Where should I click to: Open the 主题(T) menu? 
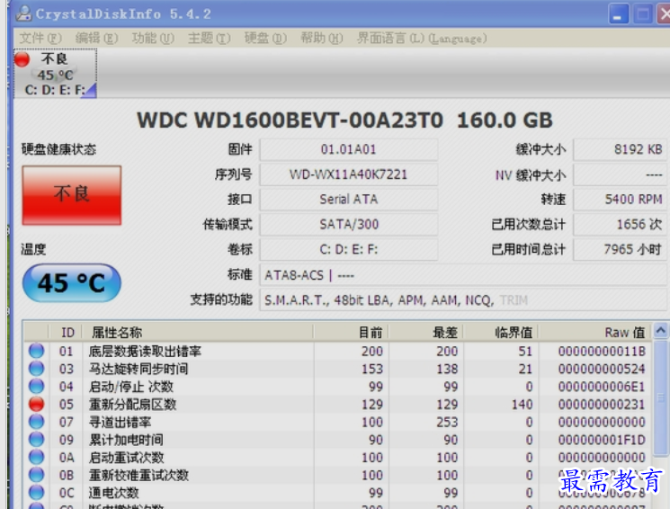210,39
